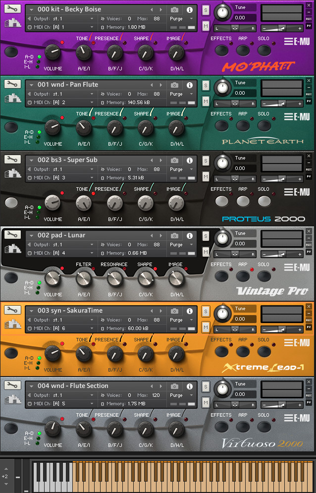The height and width of the screenshot is (493, 316).
Task: Open PV panel for Pan Flute
Action: tap(309, 101)
